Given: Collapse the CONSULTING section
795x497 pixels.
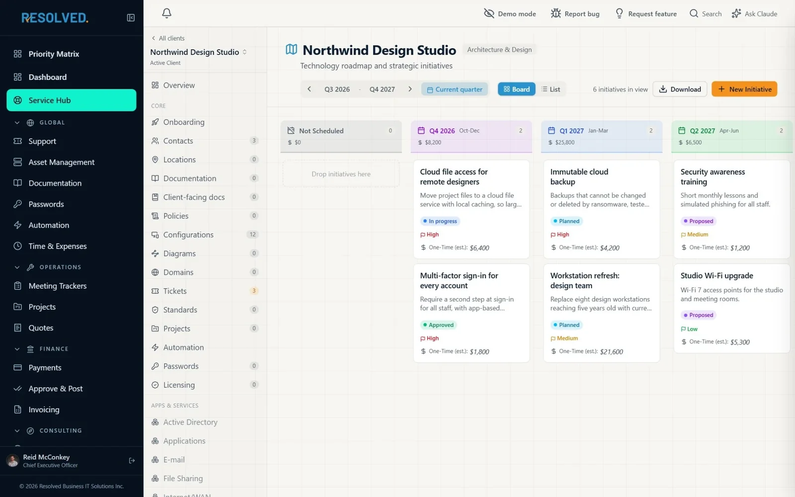Looking at the screenshot, I should (x=17, y=431).
